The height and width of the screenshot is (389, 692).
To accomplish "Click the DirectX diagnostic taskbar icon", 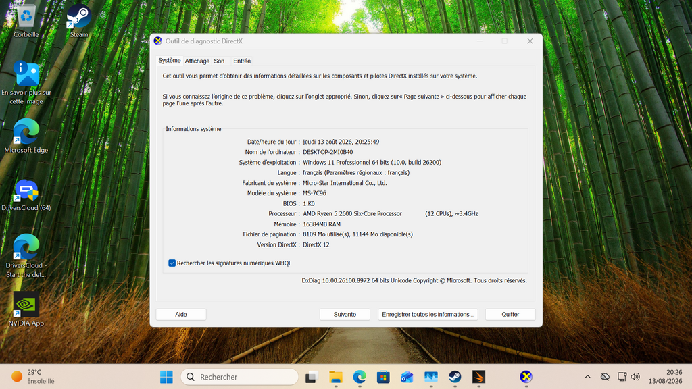I will [x=526, y=377].
